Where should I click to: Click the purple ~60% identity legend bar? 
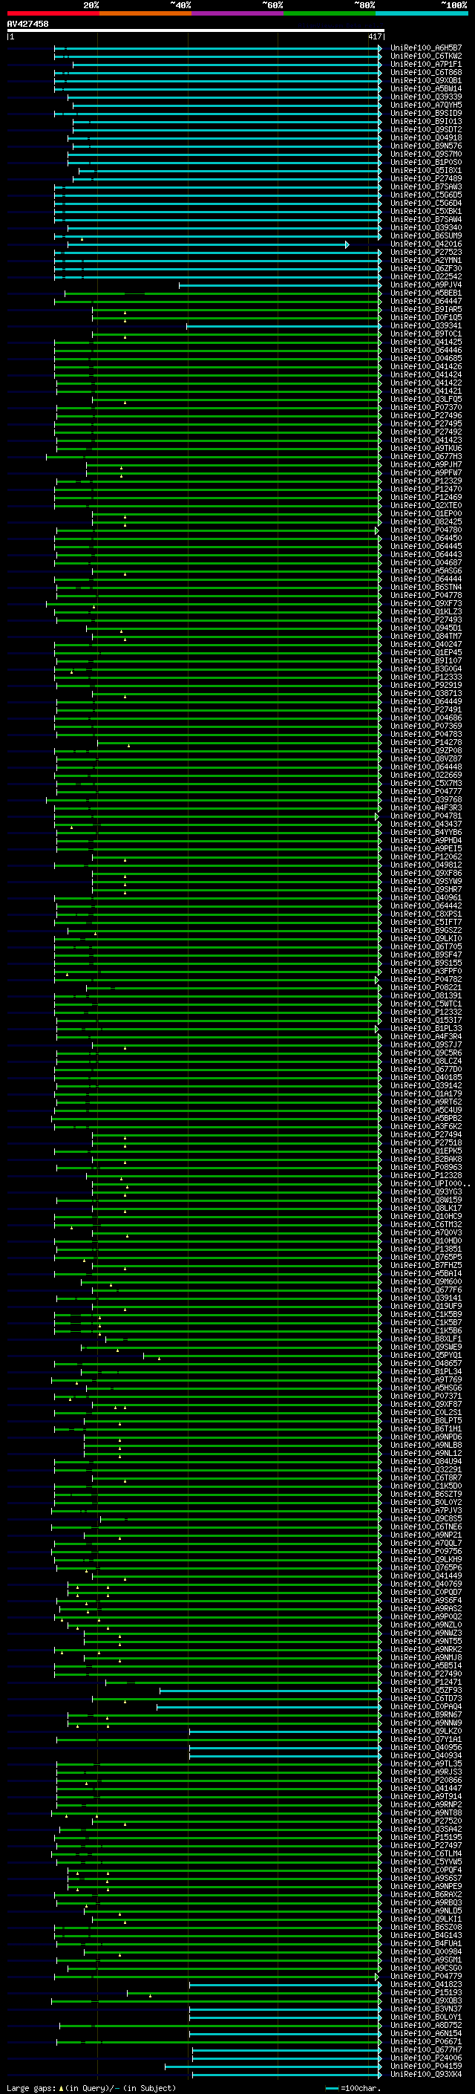(237, 13)
